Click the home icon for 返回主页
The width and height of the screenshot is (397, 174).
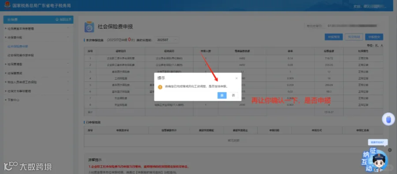tap(57, 19)
